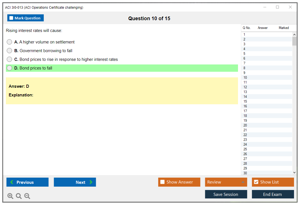Click the zoom in magnifier icon

tap(10, 196)
